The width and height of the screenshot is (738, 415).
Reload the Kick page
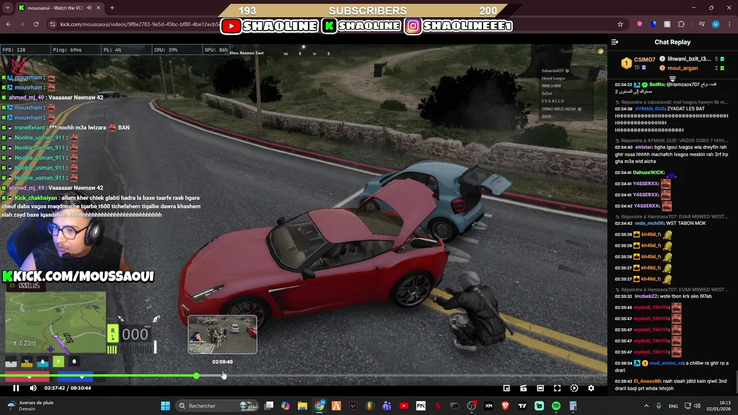[x=36, y=24]
